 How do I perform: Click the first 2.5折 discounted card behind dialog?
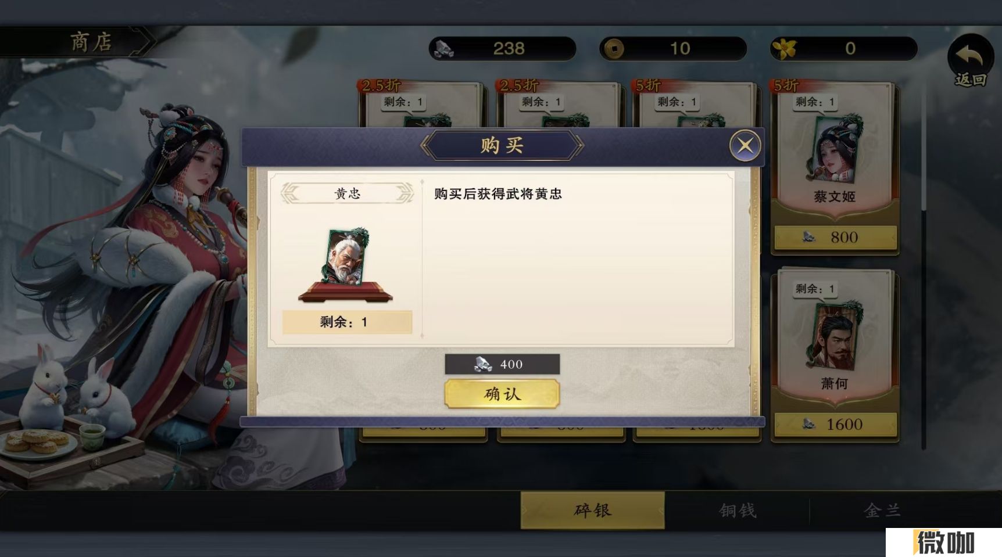421,103
